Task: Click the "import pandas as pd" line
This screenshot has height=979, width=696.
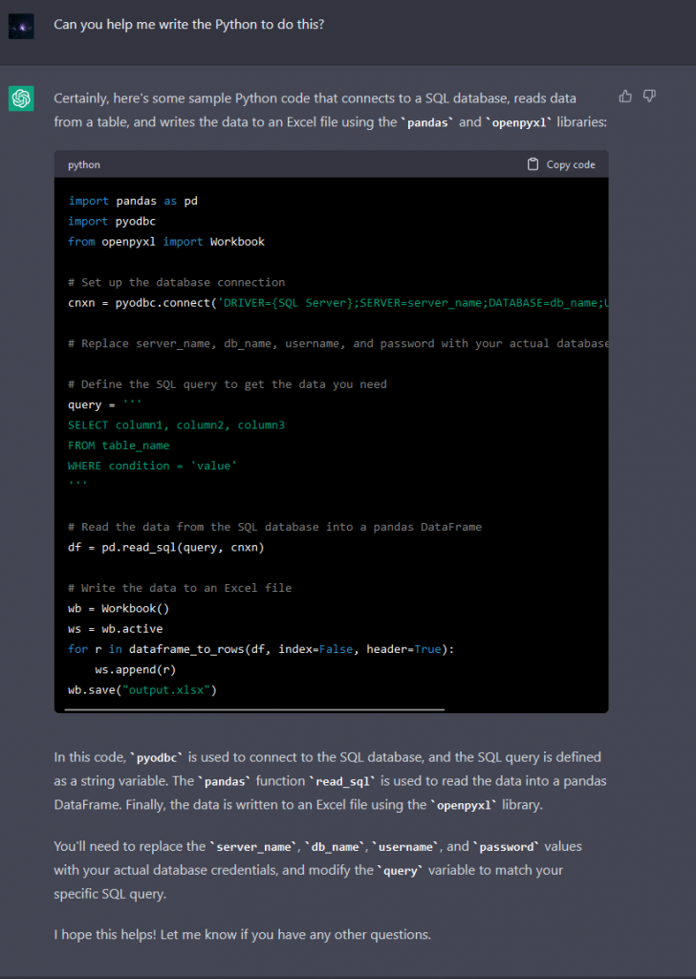Action: 133,201
